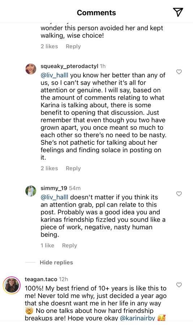Tap the share paper plane icon
Viewport: 193px width, 326px height.
(x=178, y=12)
